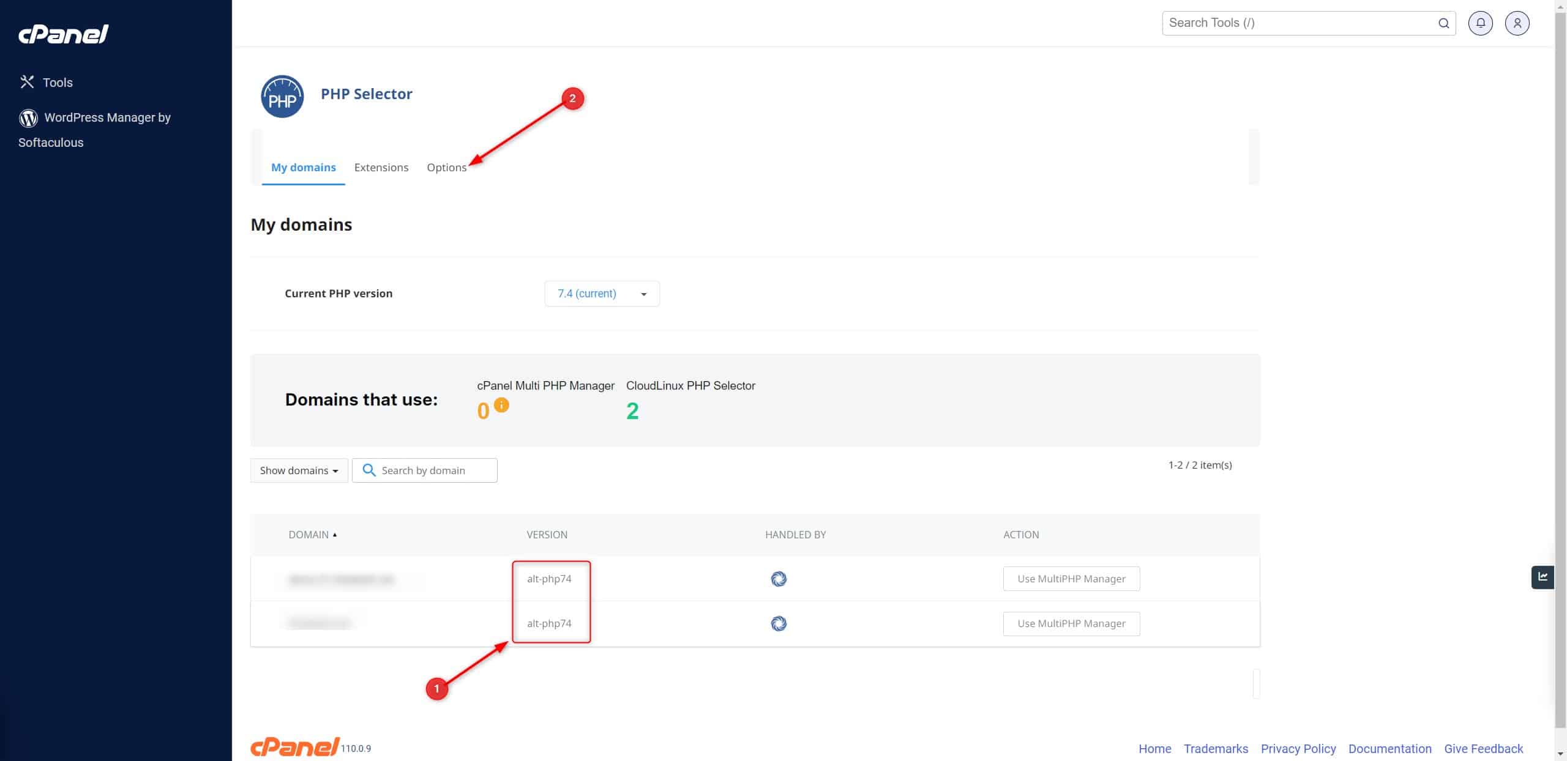Open the Home footer link
This screenshot has height=761, width=1567.
click(x=1155, y=749)
